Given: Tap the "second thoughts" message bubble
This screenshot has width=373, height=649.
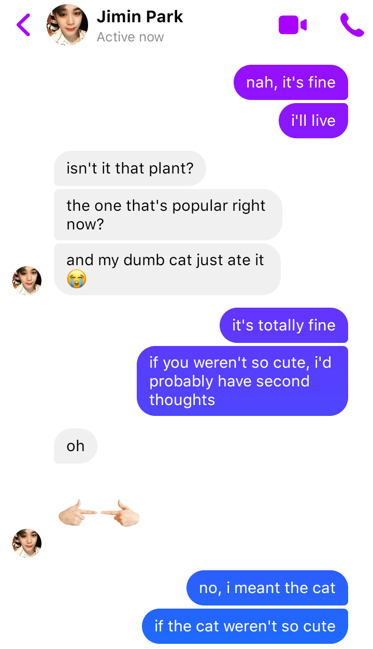Looking at the screenshot, I should [242, 381].
